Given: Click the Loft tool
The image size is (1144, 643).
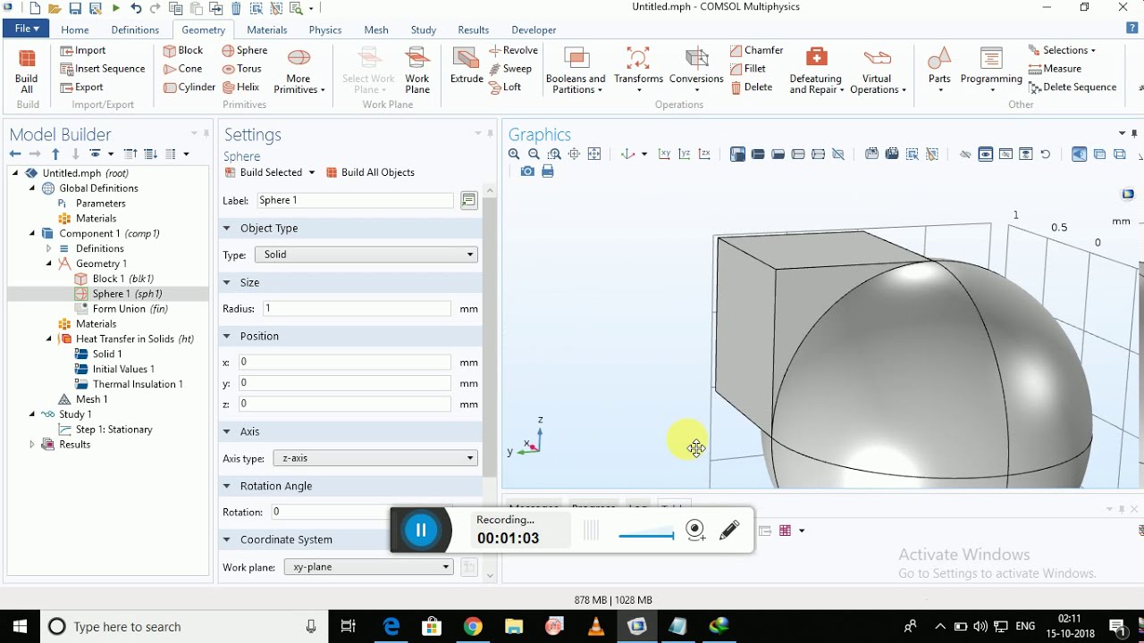Looking at the screenshot, I should 506,88.
